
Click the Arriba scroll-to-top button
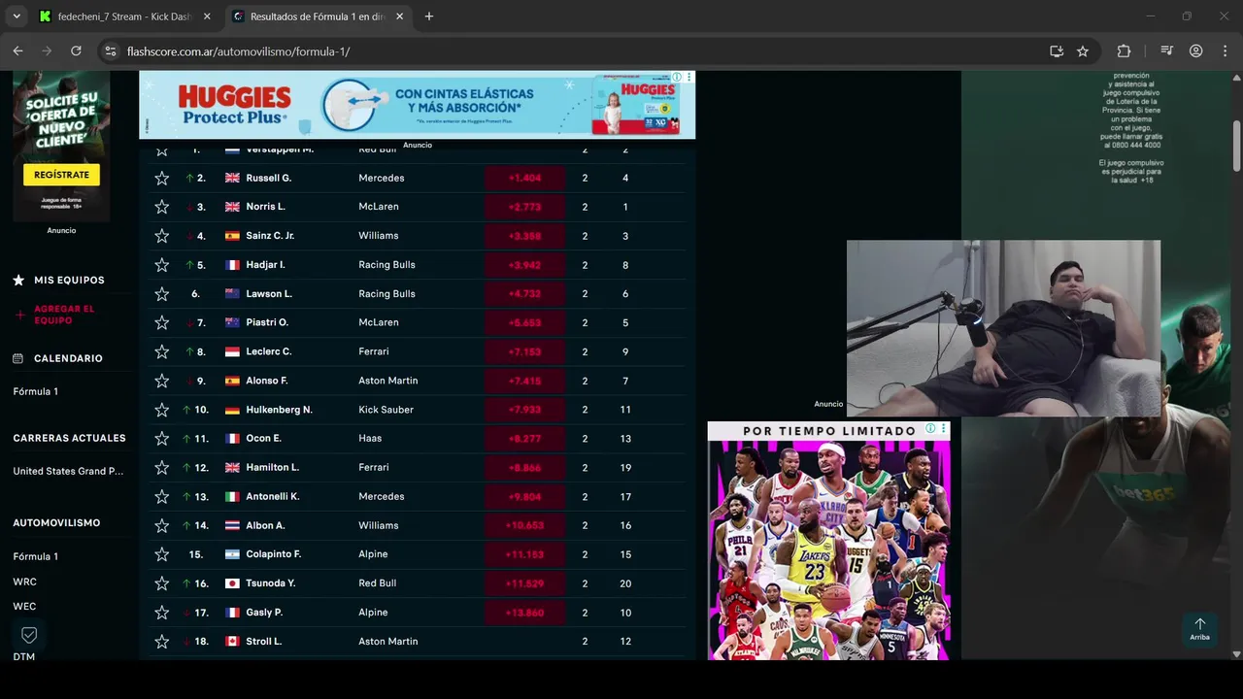tap(1199, 629)
